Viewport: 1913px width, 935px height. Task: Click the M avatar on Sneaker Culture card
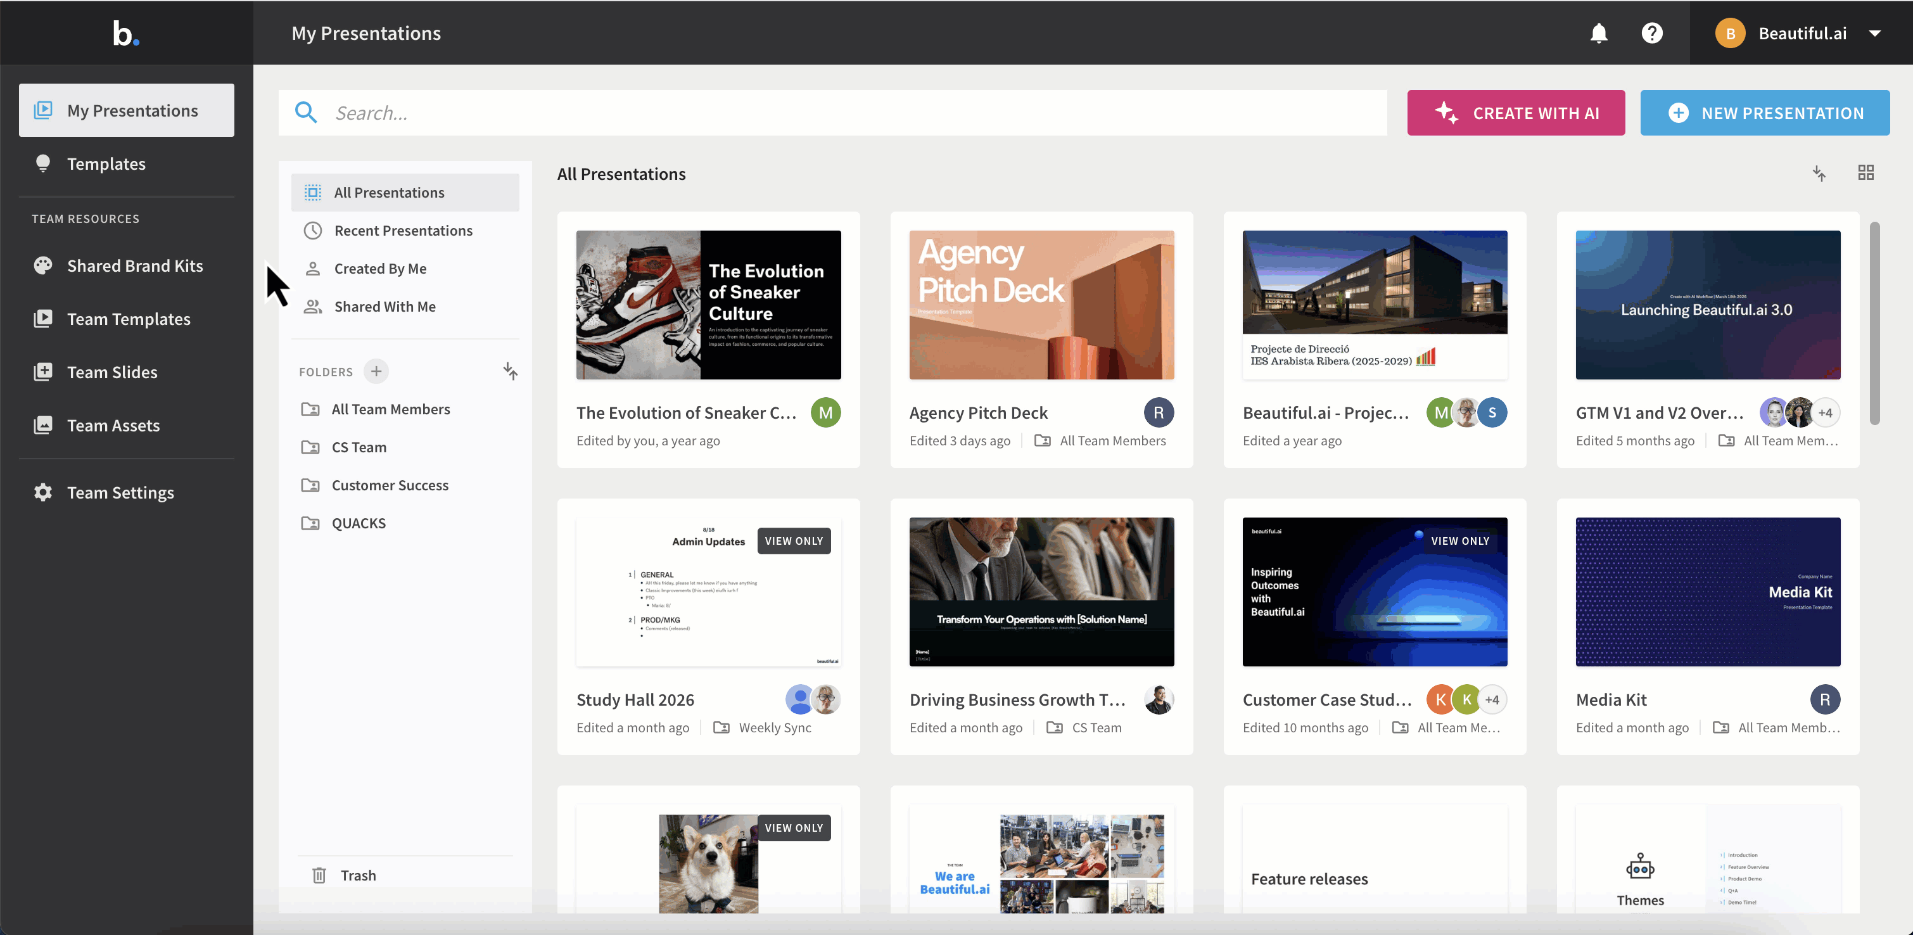click(826, 413)
